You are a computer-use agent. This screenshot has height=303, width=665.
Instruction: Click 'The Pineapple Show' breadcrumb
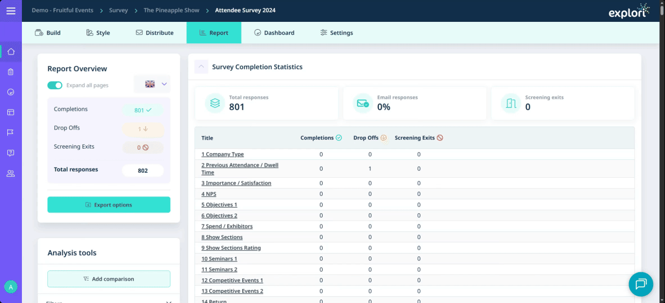click(171, 10)
